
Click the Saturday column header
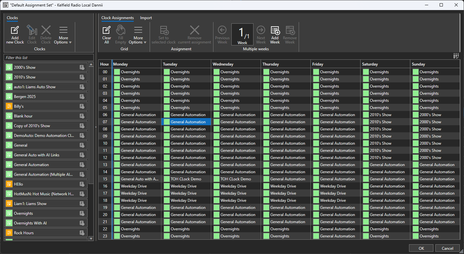(385, 64)
